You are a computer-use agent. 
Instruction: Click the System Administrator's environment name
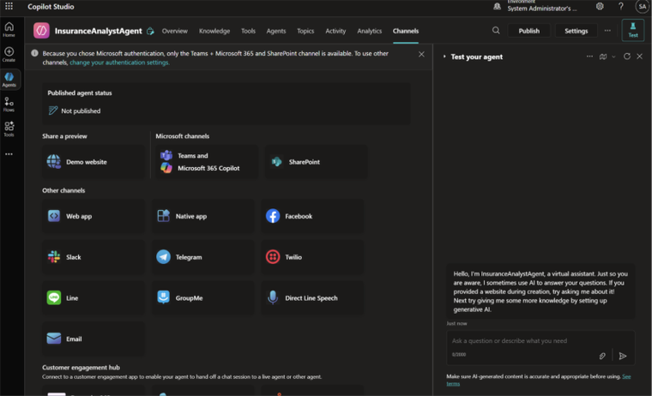click(x=542, y=9)
